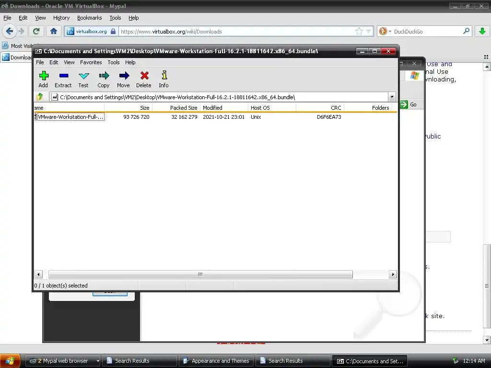
Task: Click the horizontal scrollbar left arrow
Action: [38, 275]
